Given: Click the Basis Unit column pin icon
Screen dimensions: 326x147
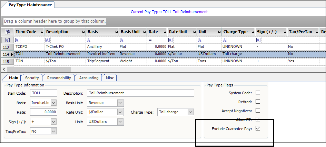Looking at the screenshot, I should [143, 32].
